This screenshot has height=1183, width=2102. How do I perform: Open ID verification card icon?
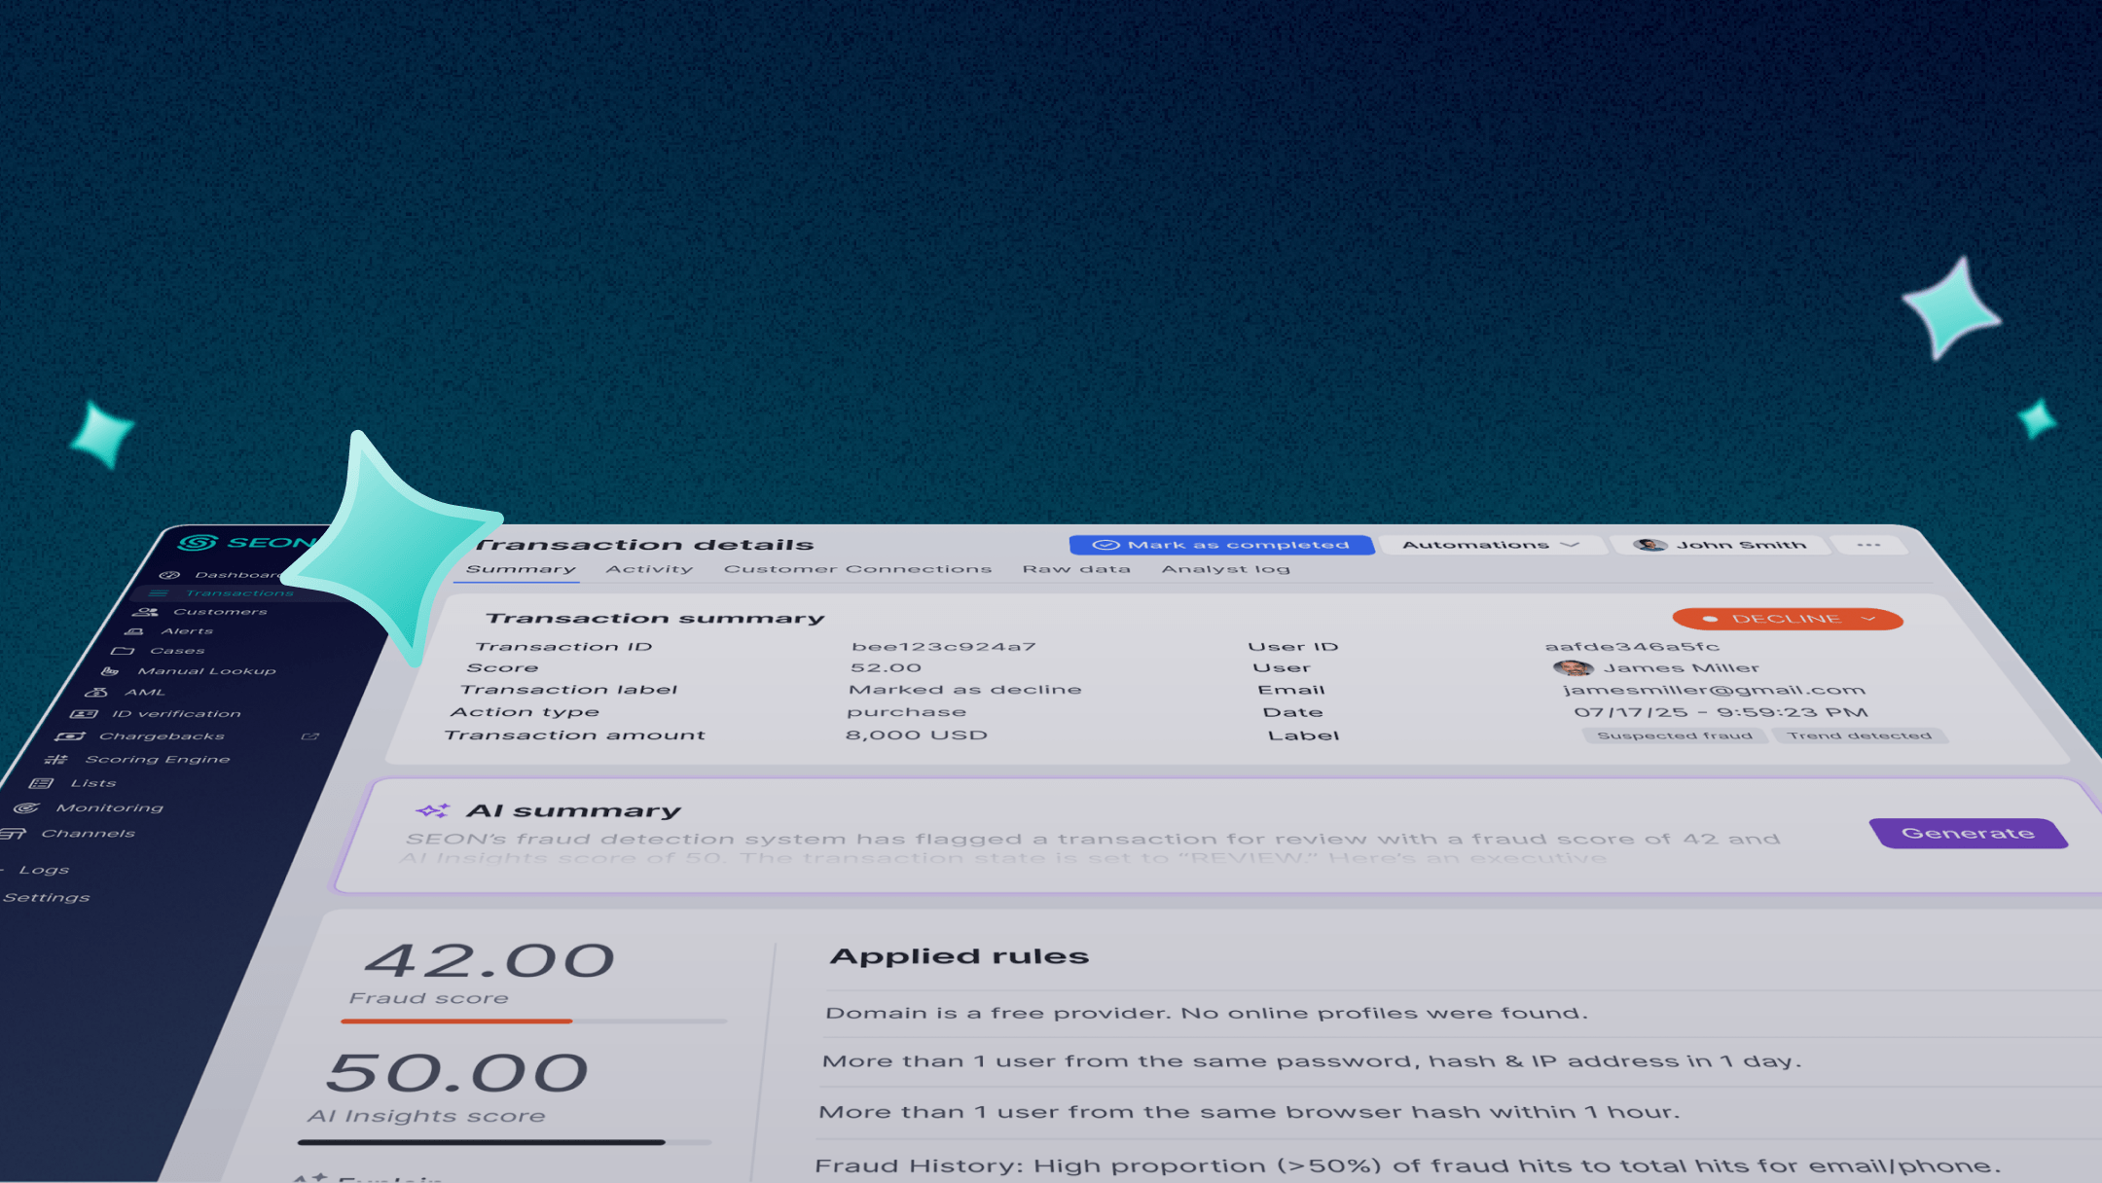pyautogui.click(x=84, y=714)
